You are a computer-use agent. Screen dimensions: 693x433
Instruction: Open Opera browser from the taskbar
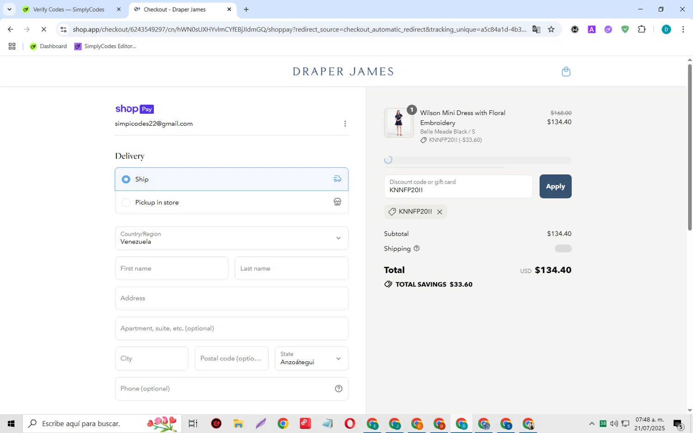pyautogui.click(x=350, y=423)
